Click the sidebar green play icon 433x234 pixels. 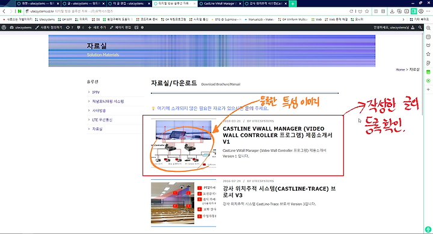click(x=428, y=81)
